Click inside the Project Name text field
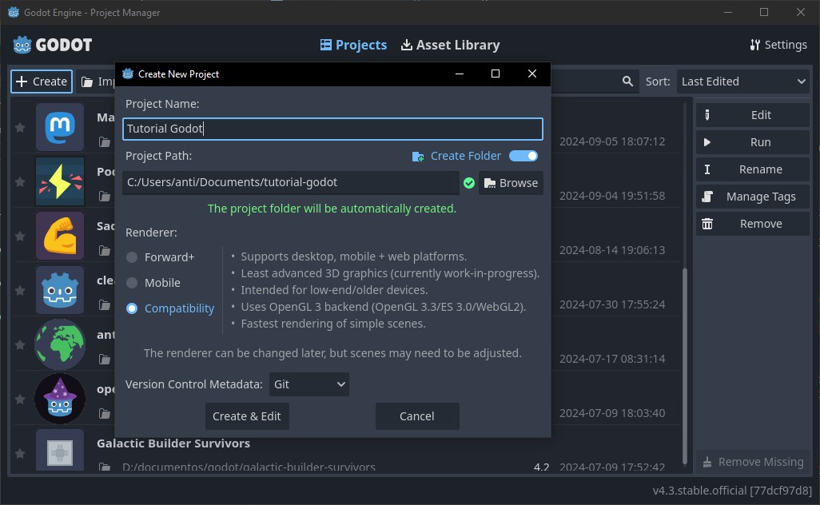This screenshot has height=505, width=820. point(332,129)
